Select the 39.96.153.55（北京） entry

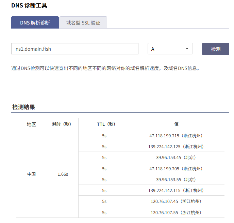point(176,179)
